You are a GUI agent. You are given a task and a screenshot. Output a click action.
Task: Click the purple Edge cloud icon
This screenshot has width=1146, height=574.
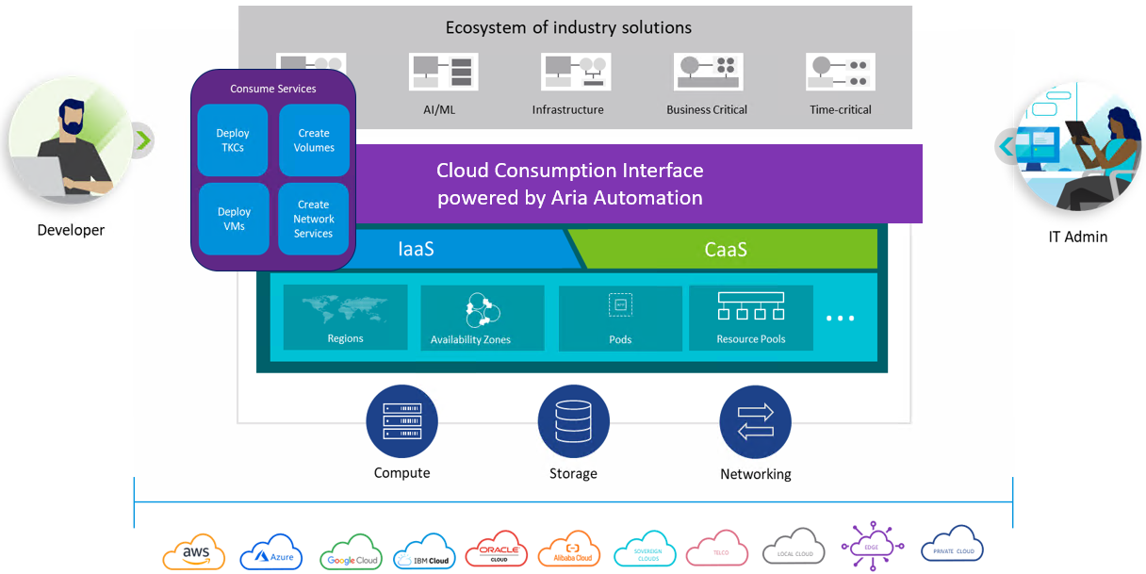(872, 547)
